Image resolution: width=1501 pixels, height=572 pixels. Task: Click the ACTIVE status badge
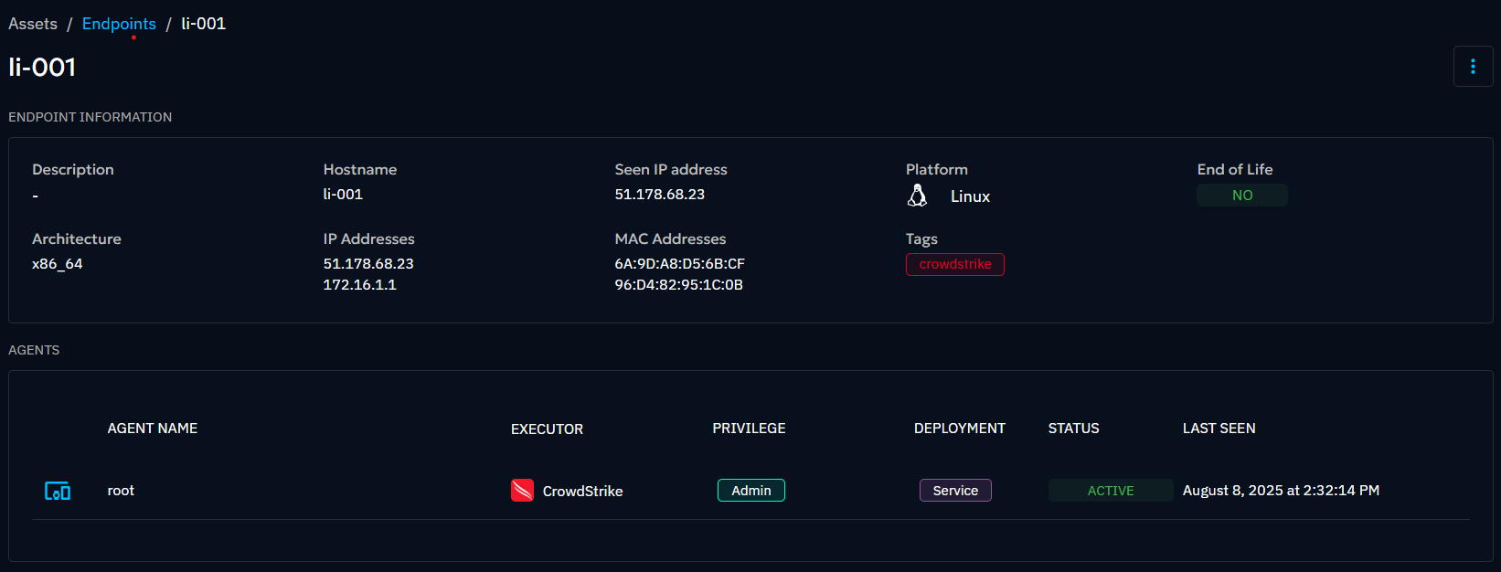[1110, 491]
